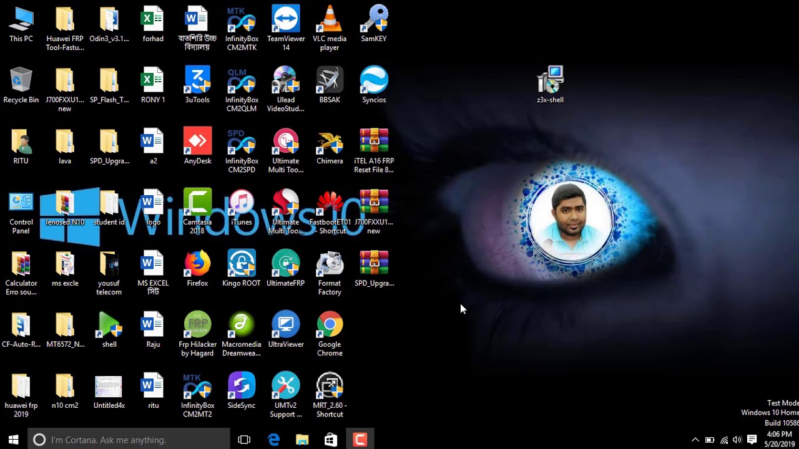The width and height of the screenshot is (799, 449).
Task: Open Format Factory
Action: click(x=330, y=273)
